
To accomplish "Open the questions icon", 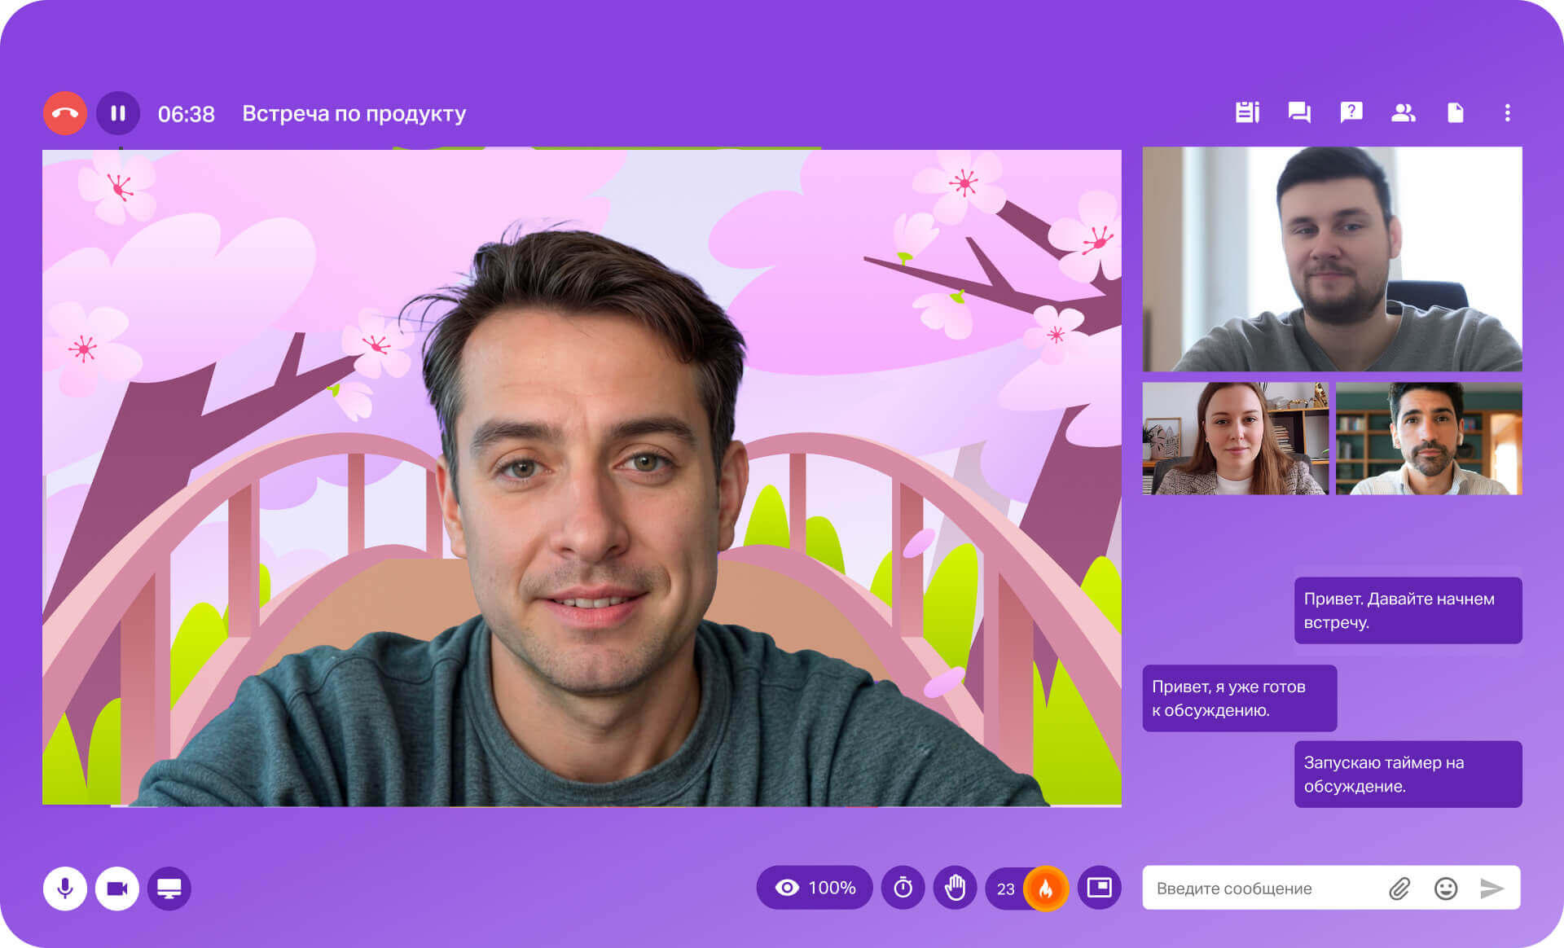I will (1351, 112).
